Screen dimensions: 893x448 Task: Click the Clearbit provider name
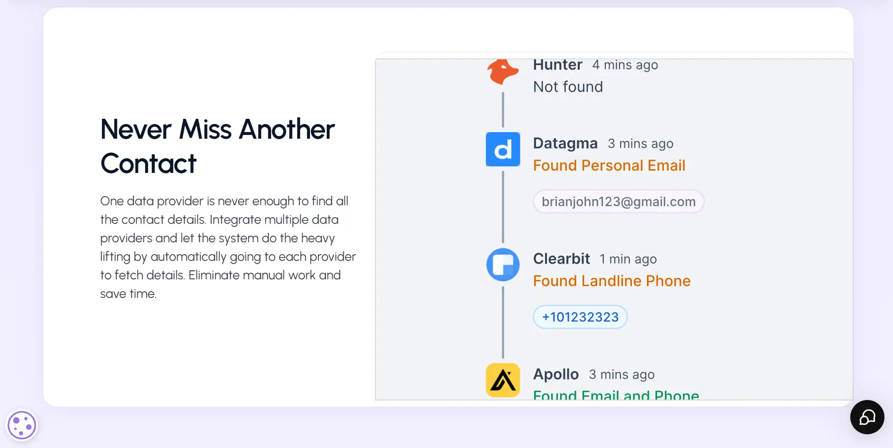click(561, 258)
